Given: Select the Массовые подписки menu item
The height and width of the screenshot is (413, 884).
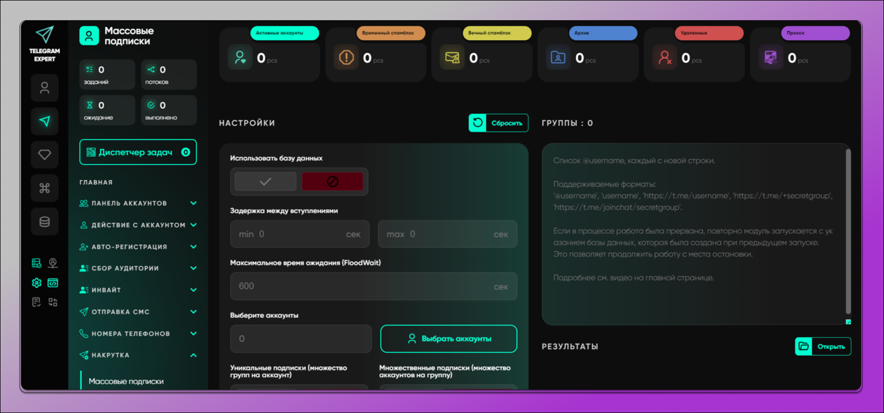Looking at the screenshot, I should pos(126,381).
